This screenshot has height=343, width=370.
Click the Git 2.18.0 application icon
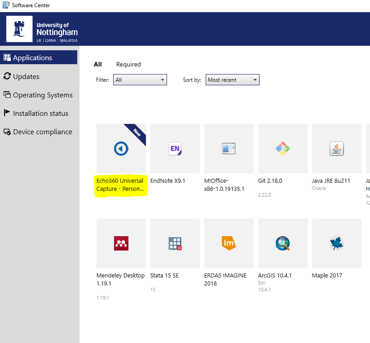point(282,149)
